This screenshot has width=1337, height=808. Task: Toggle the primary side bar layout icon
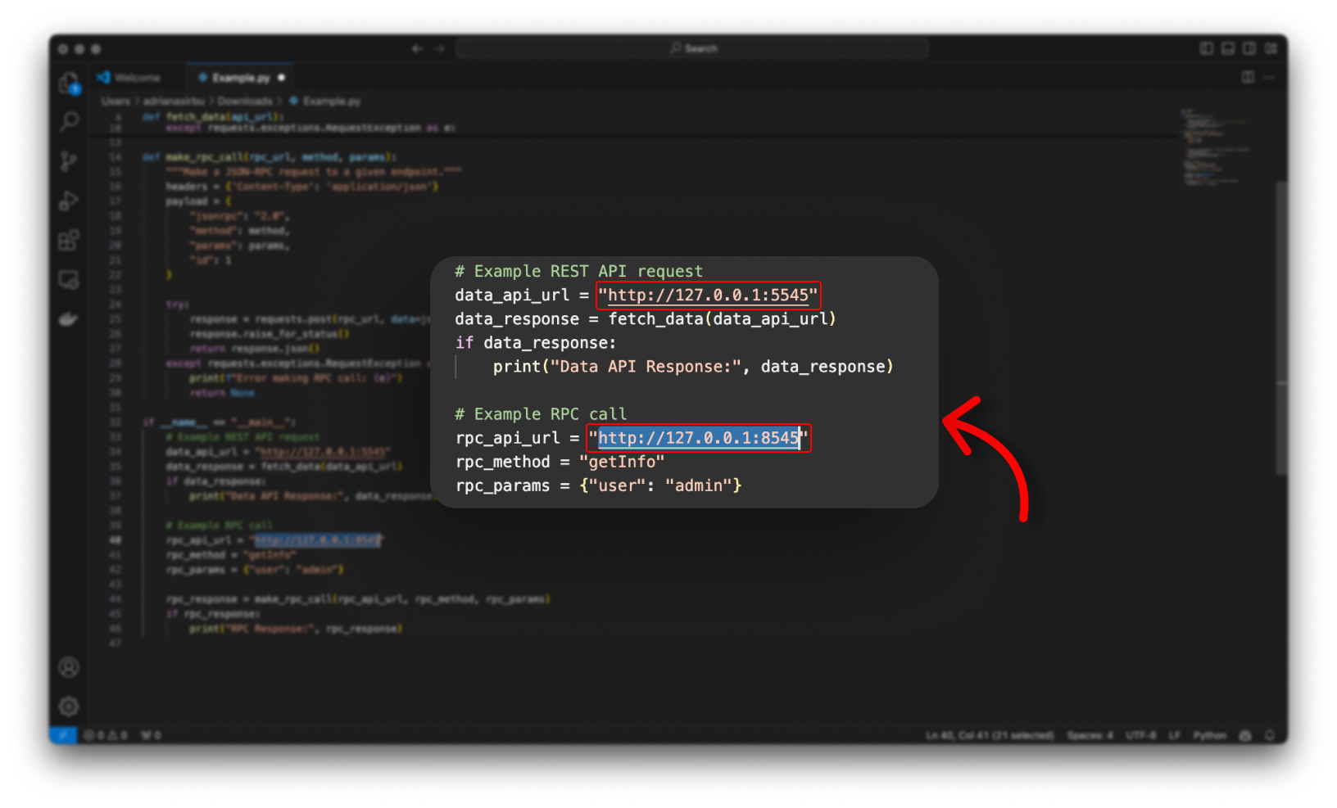[1207, 48]
